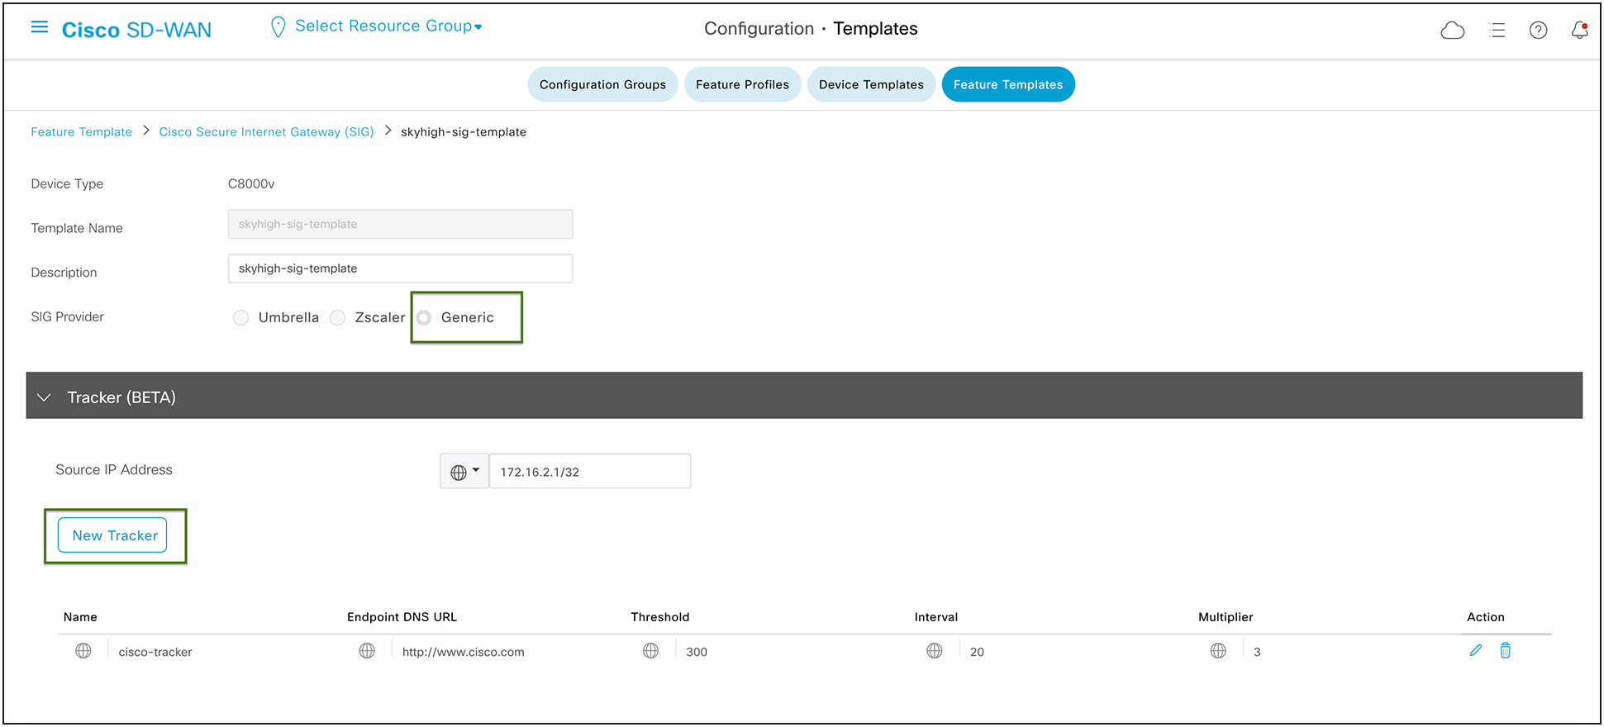The height and width of the screenshot is (727, 1604).
Task: Edit the cisco-tracker row
Action: tap(1476, 651)
